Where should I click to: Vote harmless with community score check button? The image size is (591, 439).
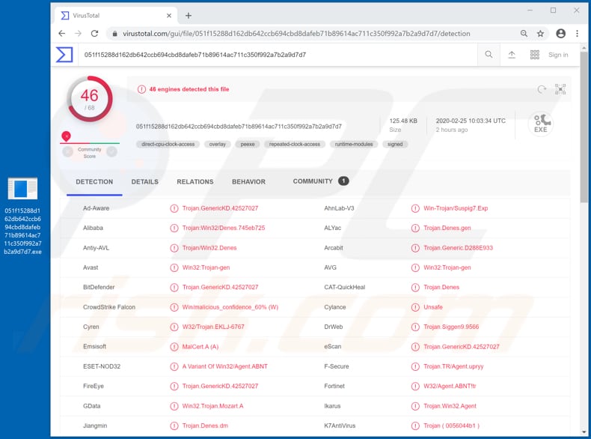111,152
